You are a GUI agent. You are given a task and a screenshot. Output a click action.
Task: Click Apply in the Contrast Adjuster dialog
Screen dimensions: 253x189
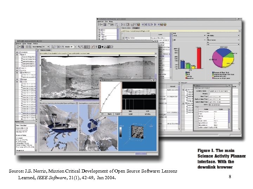(110, 114)
